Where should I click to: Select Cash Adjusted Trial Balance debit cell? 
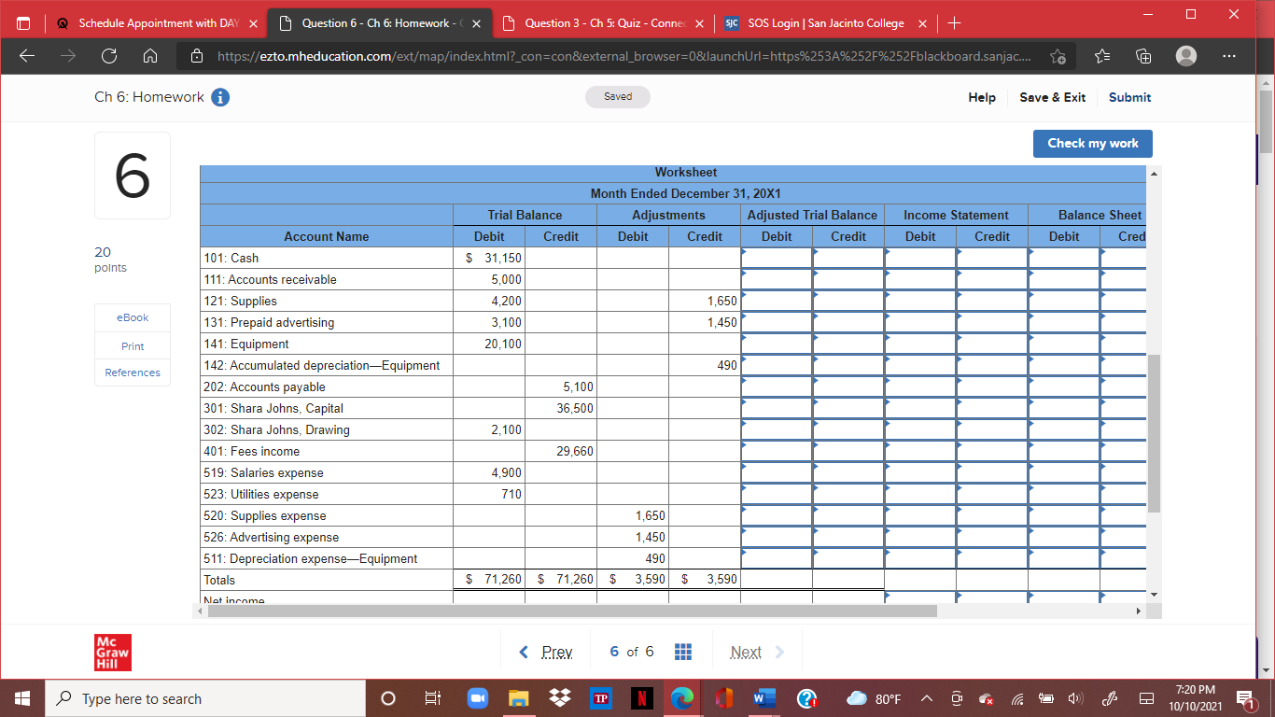[777, 258]
